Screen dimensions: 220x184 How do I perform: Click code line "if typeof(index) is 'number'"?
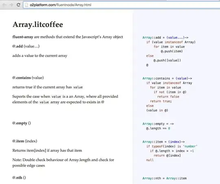click(172, 146)
